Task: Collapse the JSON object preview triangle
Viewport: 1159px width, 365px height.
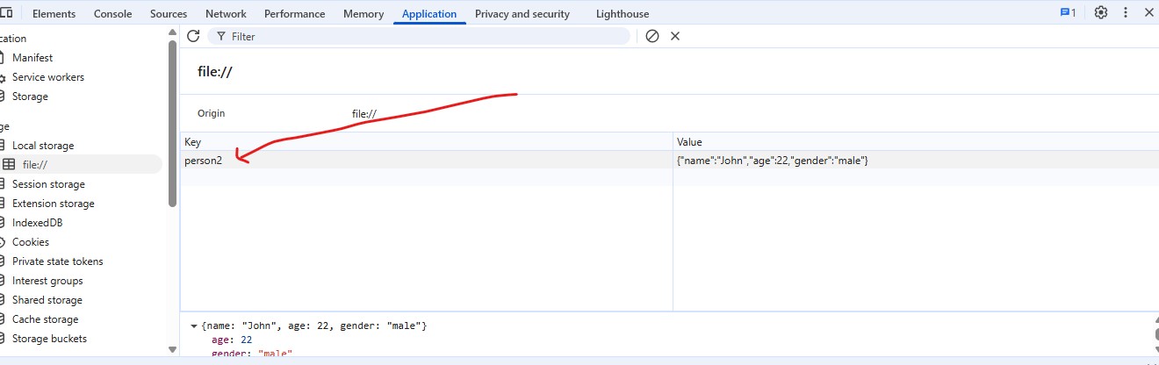Action: [193, 326]
